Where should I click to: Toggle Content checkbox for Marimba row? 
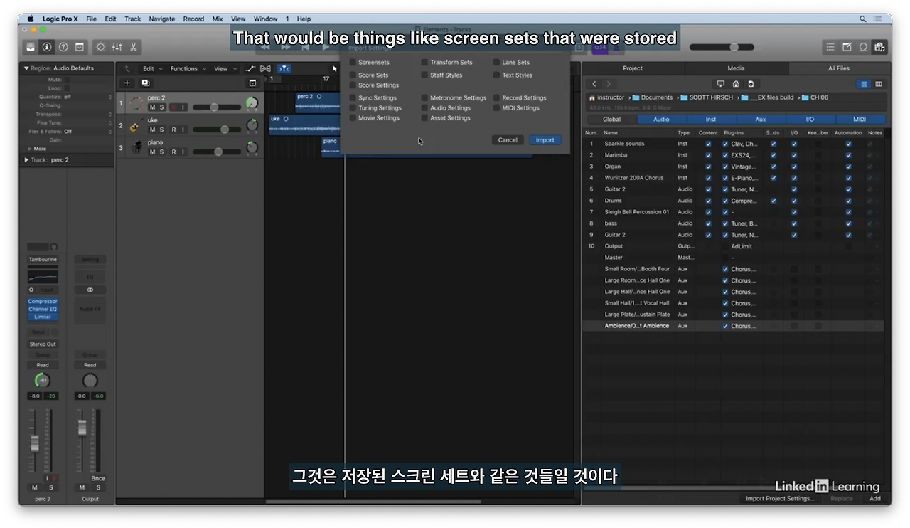[708, 155]
